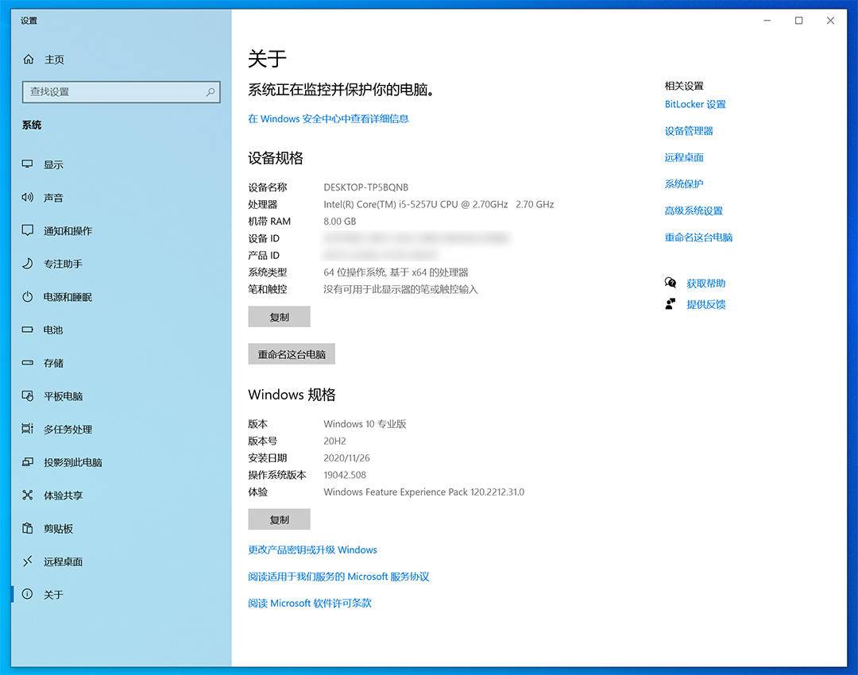Click 提供反馈 (Send feedback)
The height and width of the screenshot is (675, 858).
point(706,304)
